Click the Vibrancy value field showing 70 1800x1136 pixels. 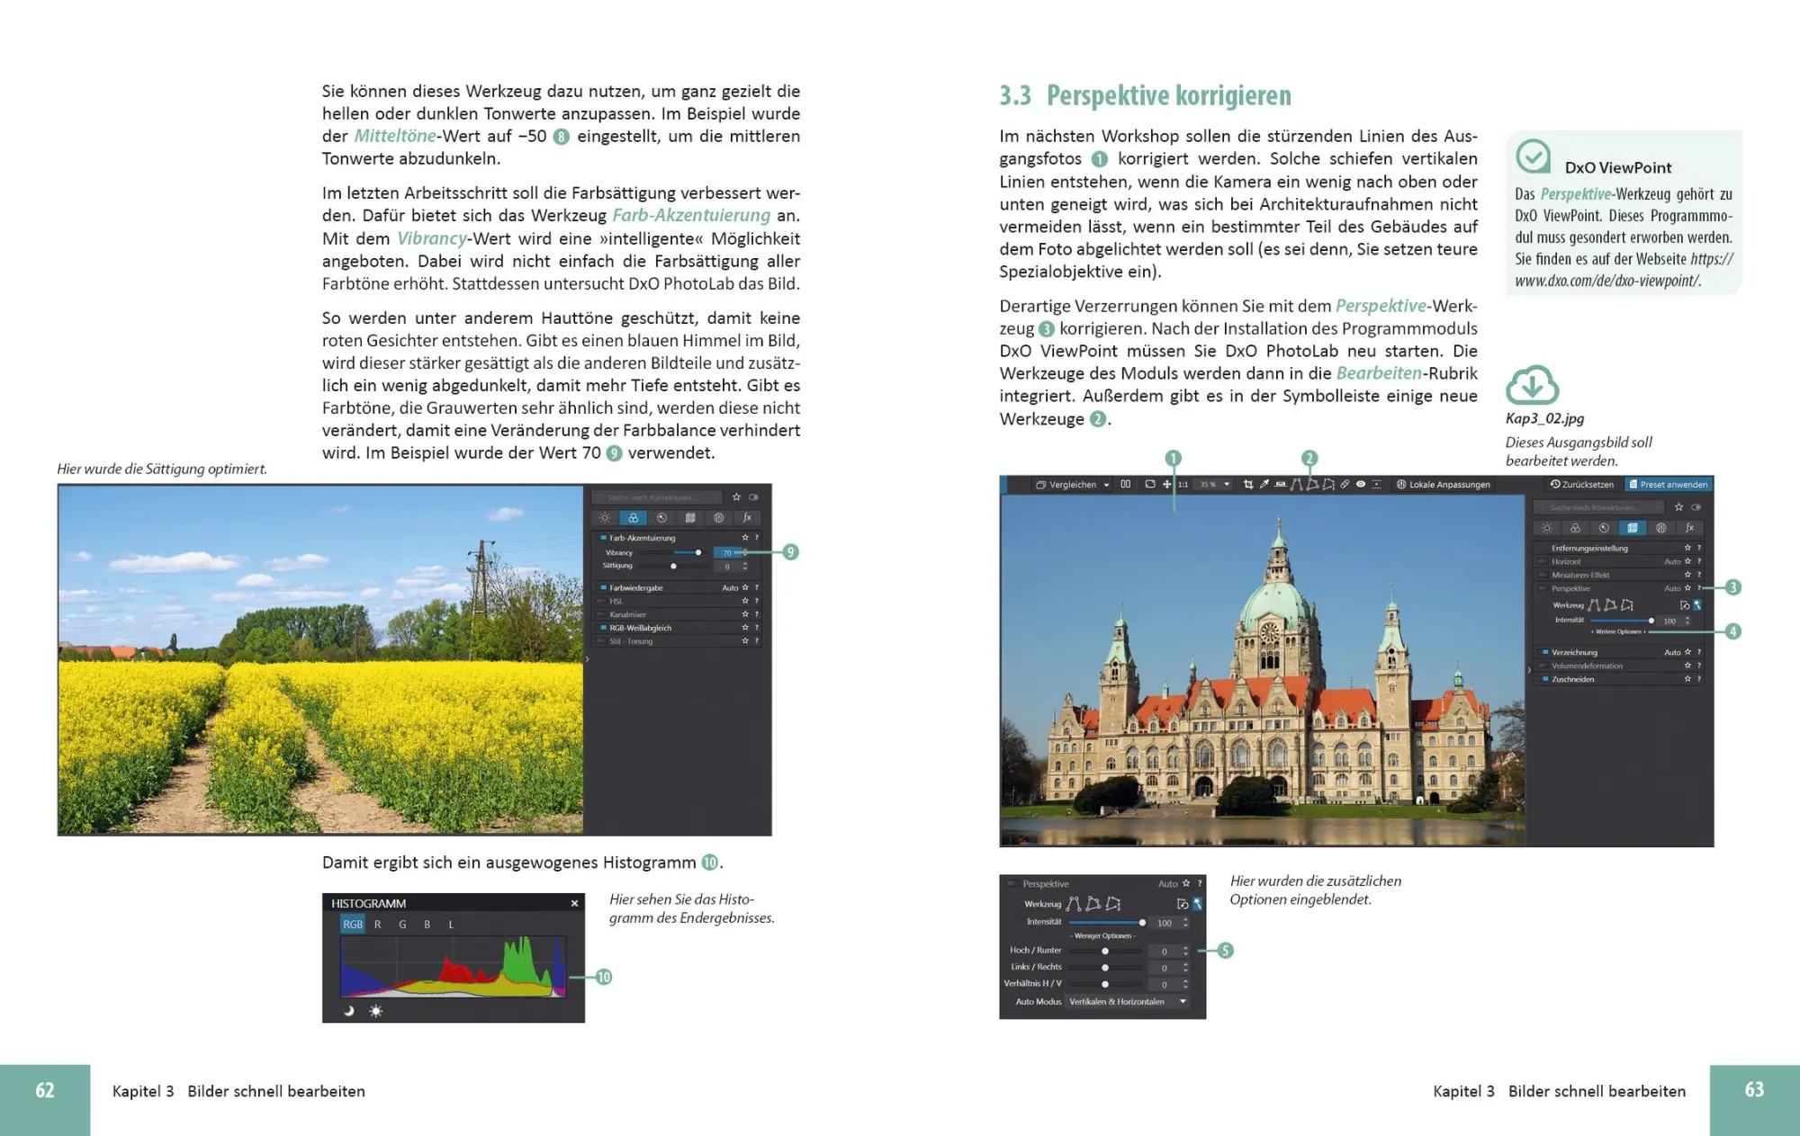pyautogui.click(x=727, y=552)
